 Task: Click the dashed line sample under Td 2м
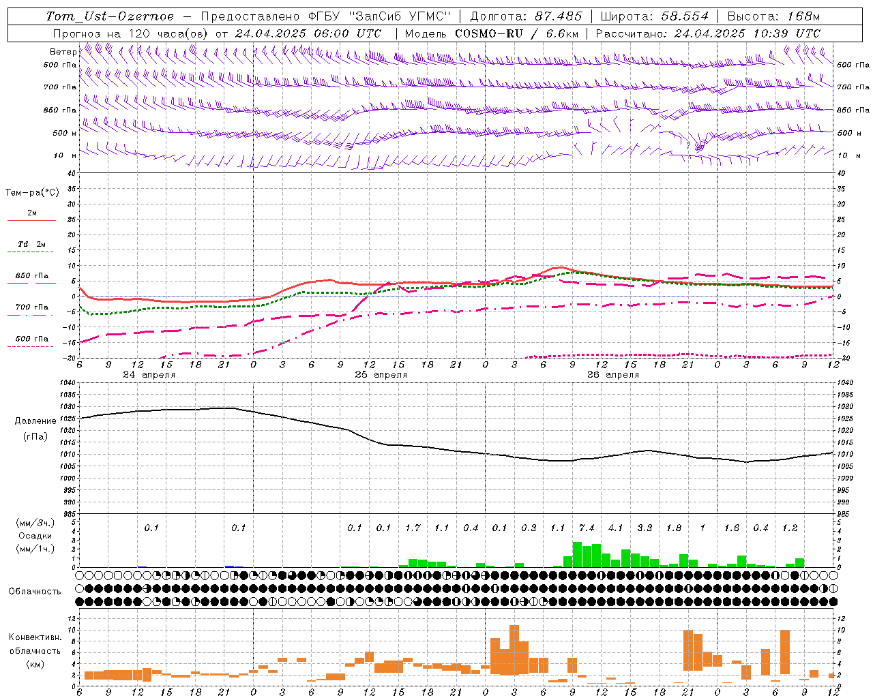click(30, 252)
